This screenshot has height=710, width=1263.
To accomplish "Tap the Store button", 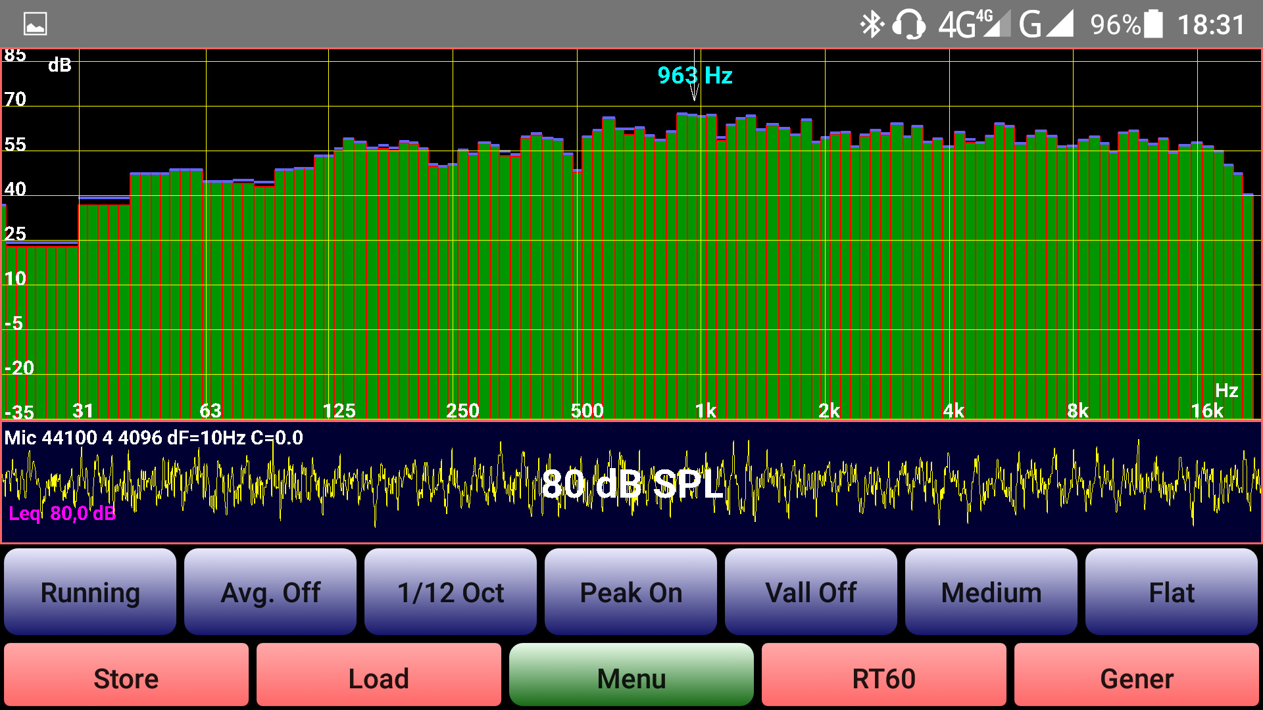I will coord(126,675).
